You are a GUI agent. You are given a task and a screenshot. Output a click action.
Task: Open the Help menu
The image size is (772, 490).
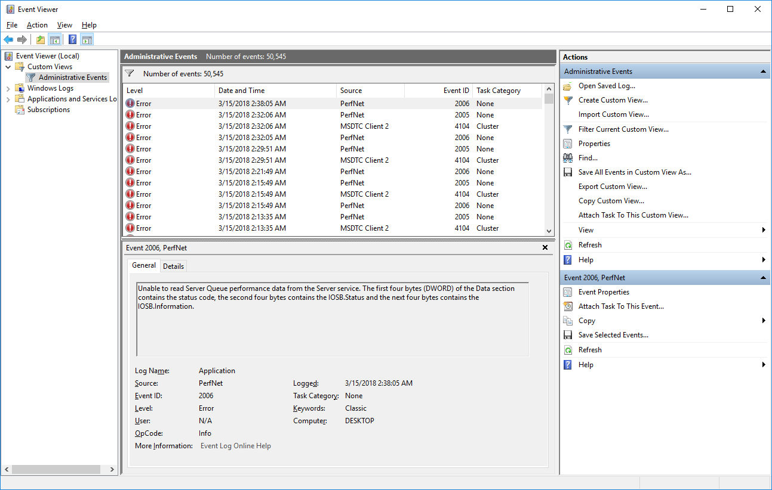pos(89,25)
